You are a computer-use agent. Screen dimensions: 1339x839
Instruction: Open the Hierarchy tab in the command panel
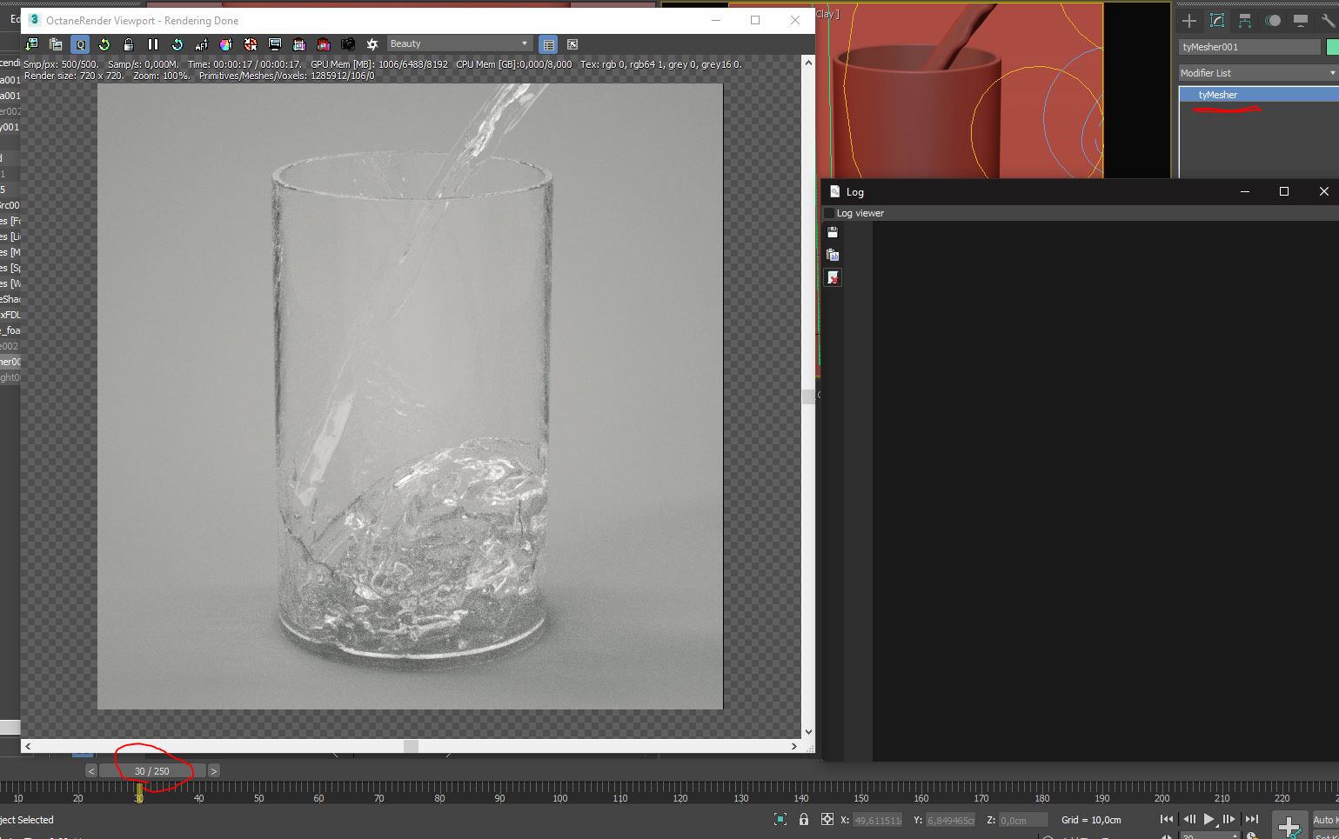pos(1245,20)
